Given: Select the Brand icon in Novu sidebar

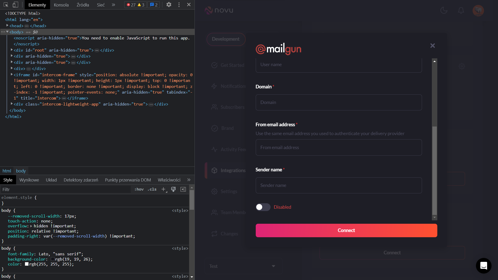Looking at the screenshot, I should pyautogui.click(x=214, y=128).
